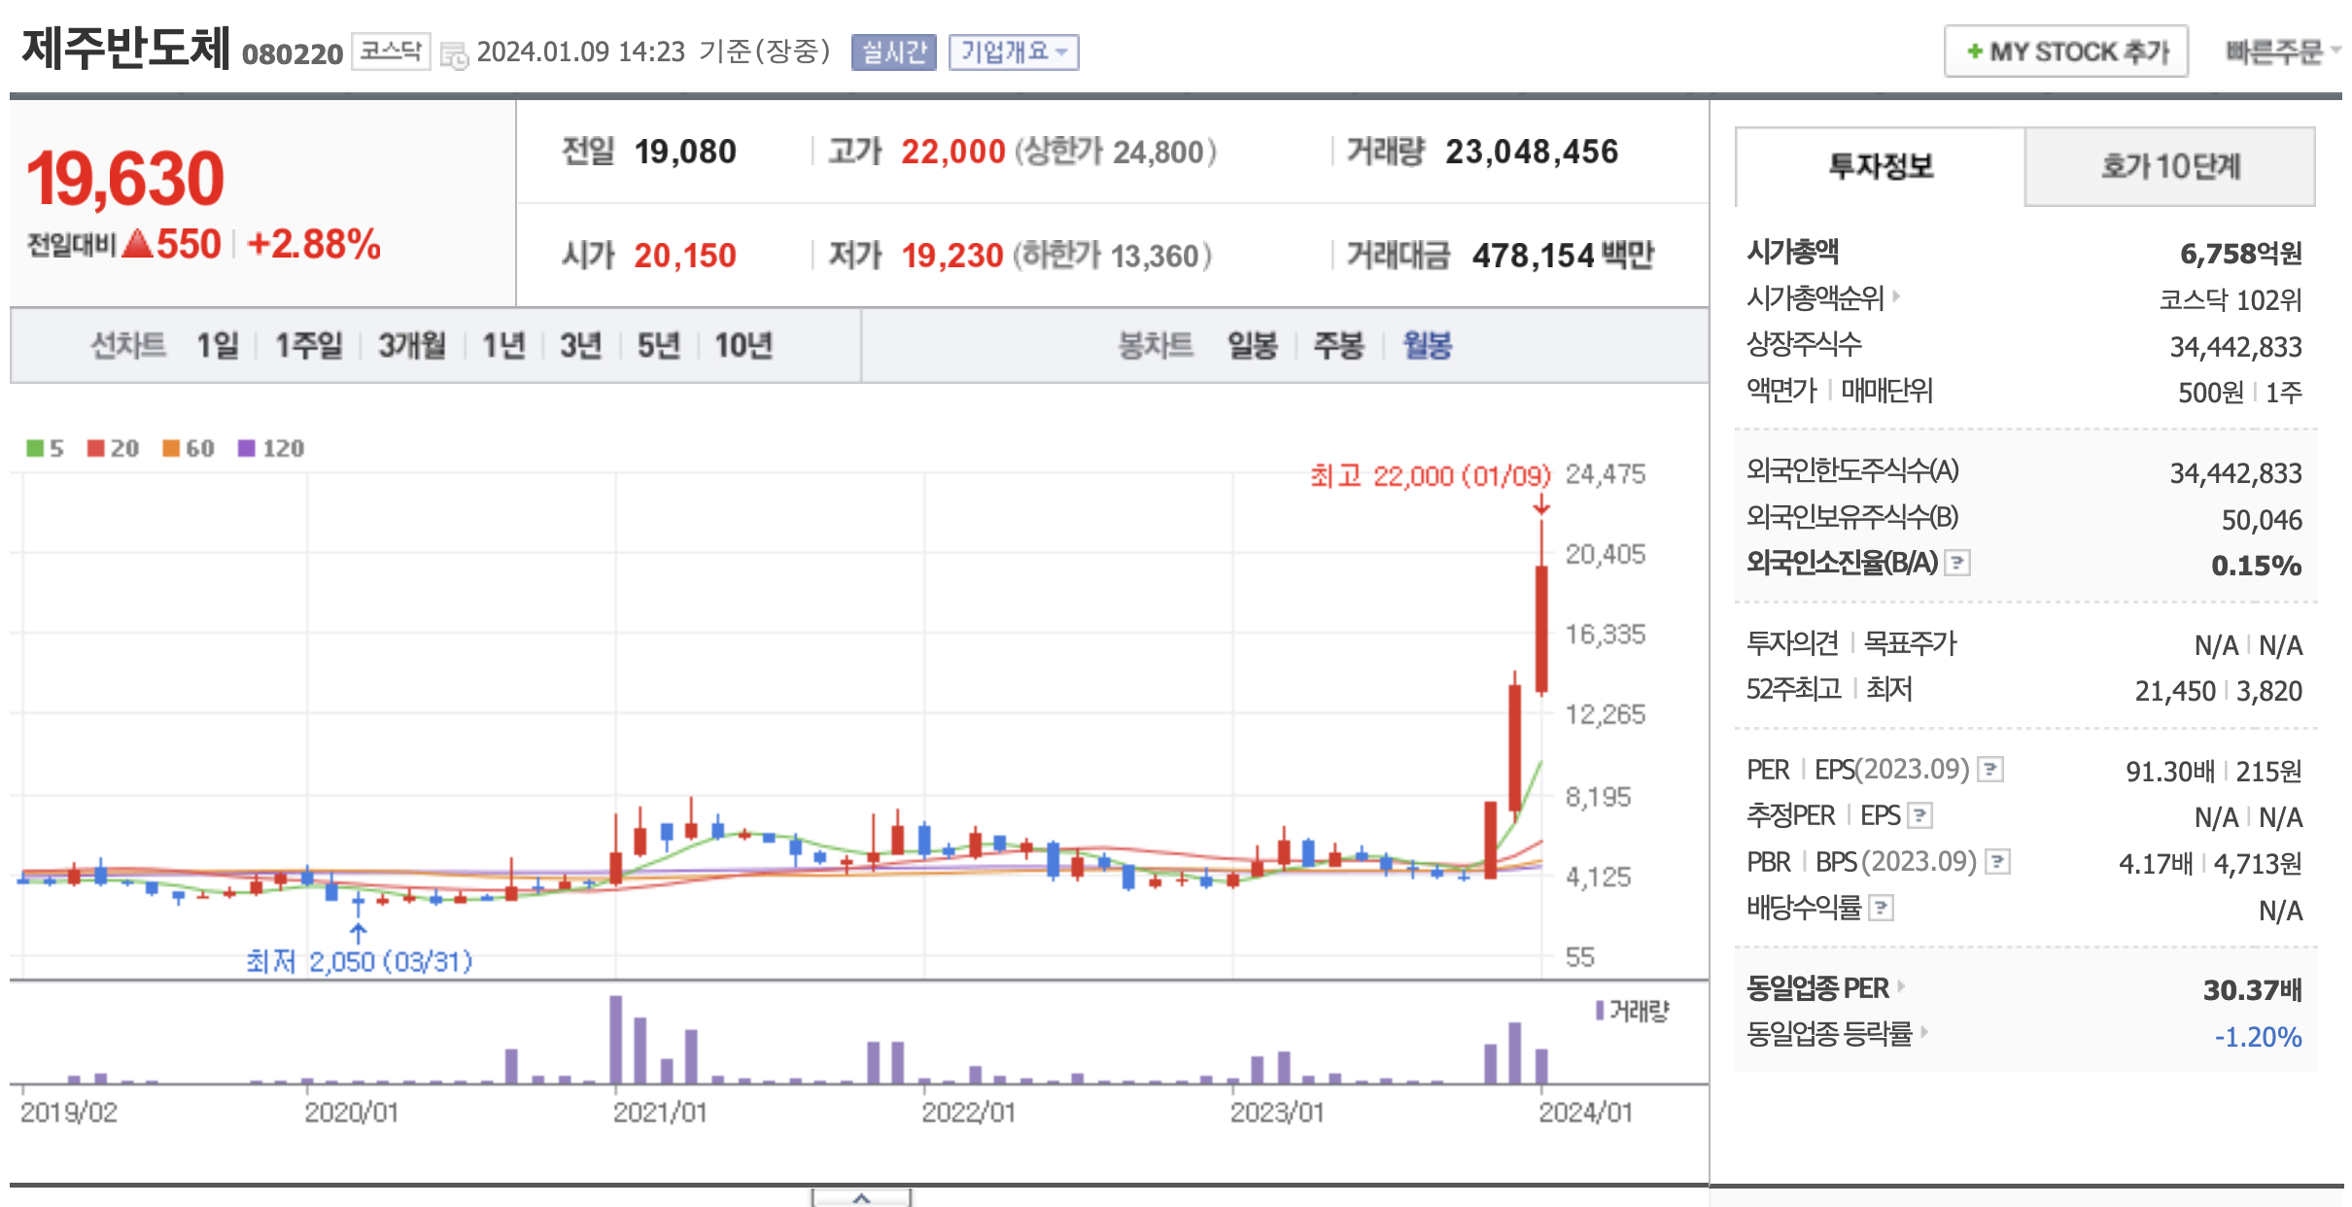
Task: Click the green plus on MY STOCK 추가
Action: [1974, 52]
